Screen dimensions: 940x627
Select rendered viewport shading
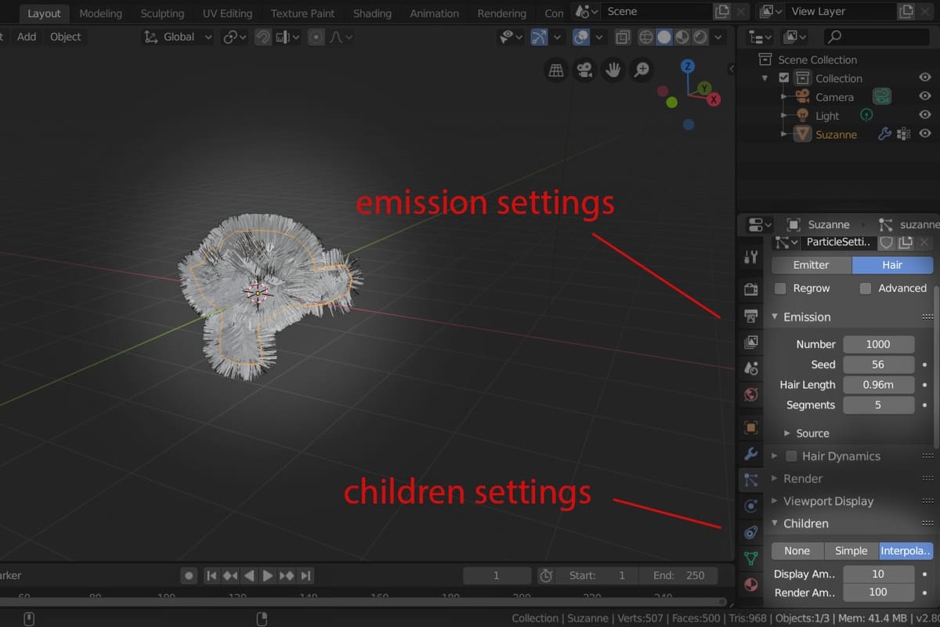coord(700,37)
